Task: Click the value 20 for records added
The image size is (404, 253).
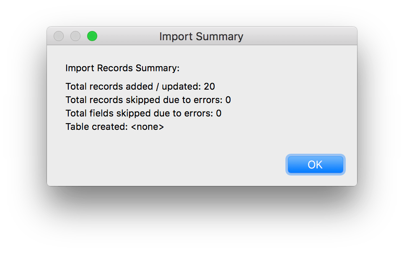Action: click(210, 87)
